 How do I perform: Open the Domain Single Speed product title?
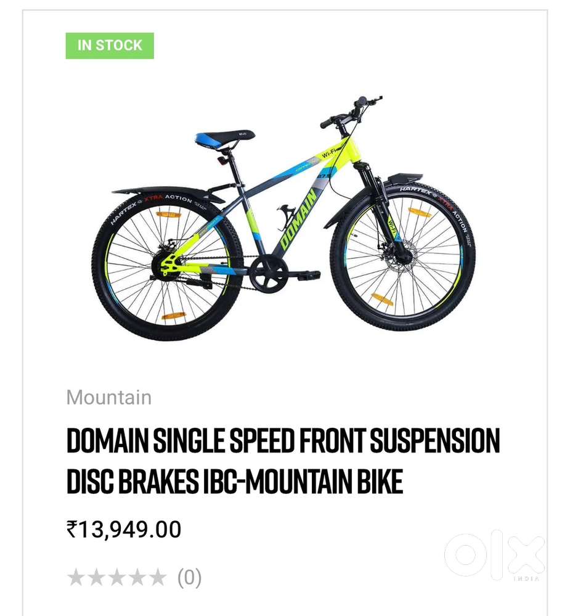tap(283, 461)
